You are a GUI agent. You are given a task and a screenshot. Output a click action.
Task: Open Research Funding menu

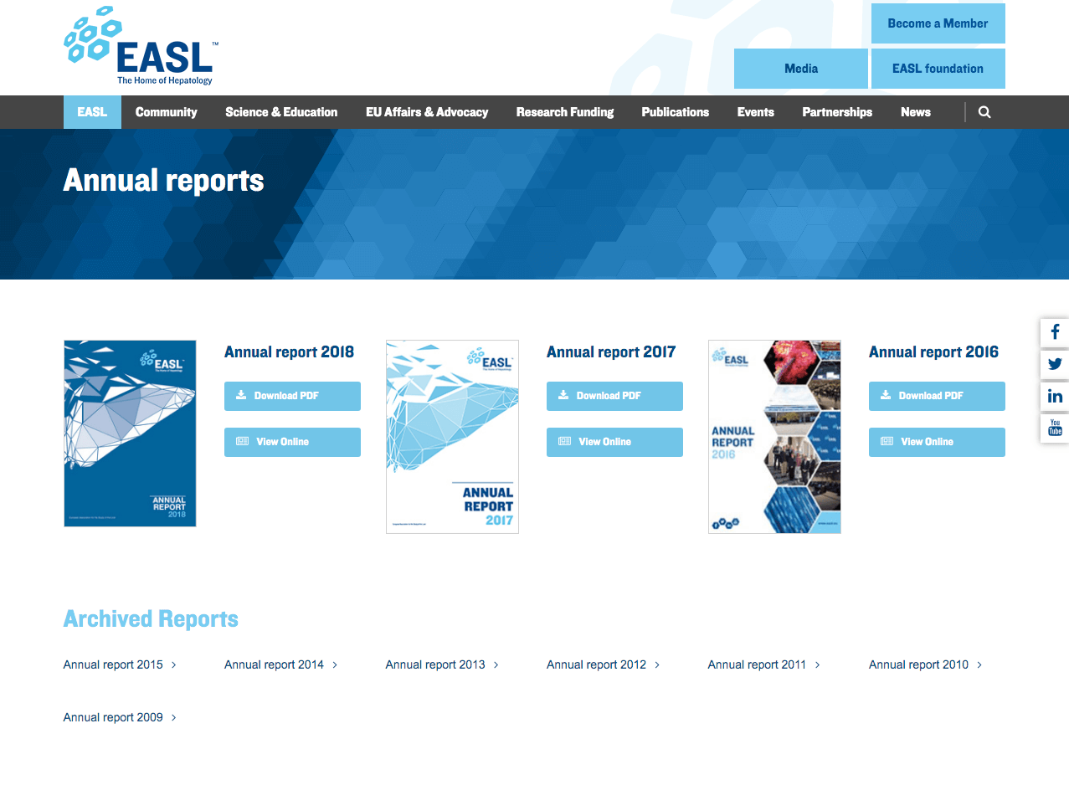pos(565,112)
